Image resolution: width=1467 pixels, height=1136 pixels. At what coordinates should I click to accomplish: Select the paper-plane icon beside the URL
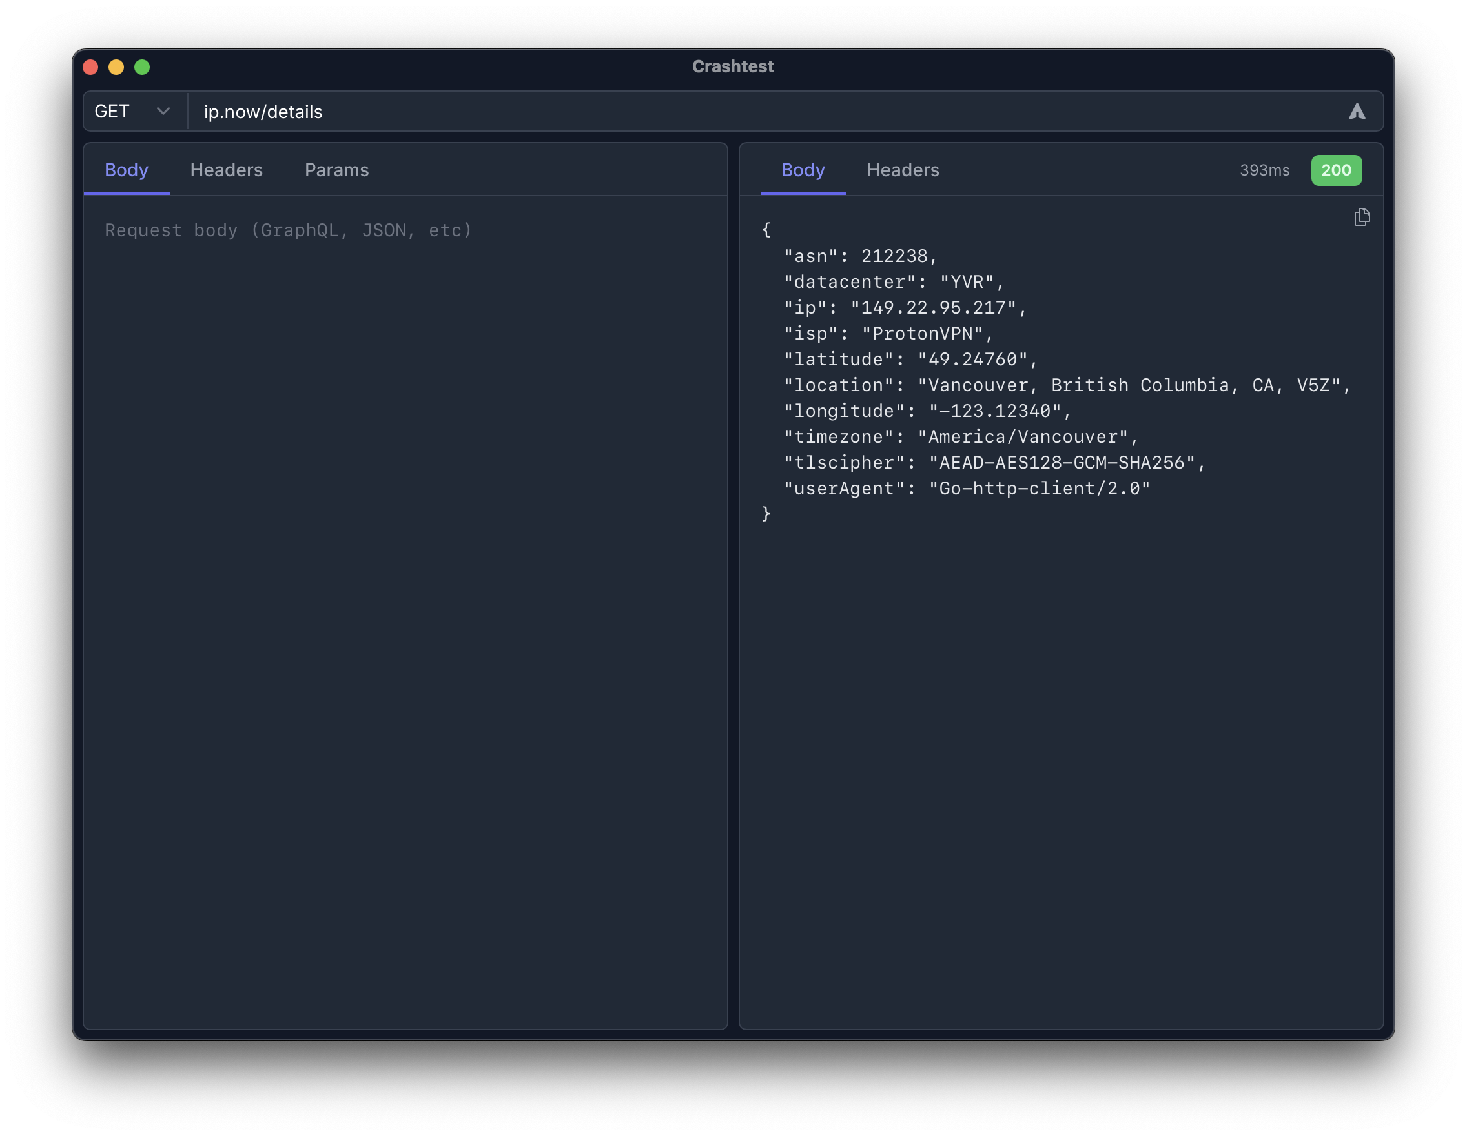tap(1357, 112)
